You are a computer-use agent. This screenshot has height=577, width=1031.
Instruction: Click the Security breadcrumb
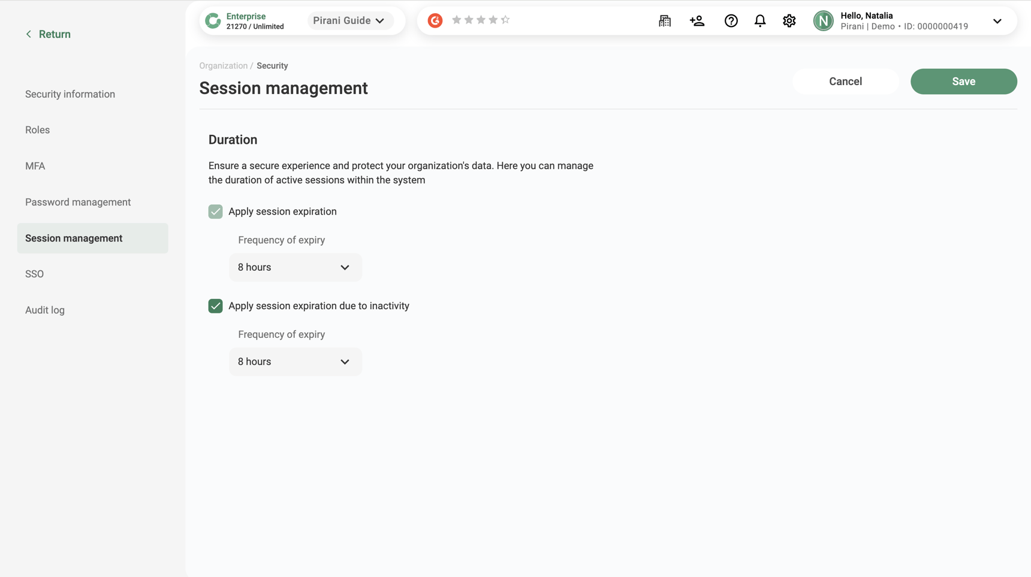coord(272,66)
